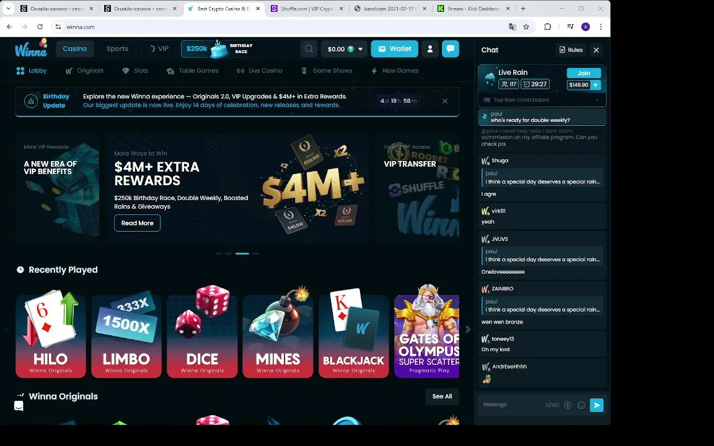The height and width of the screenshot is (446, 714).
Task: Bookmark this page with star icon
Action: tap(526, 27)
